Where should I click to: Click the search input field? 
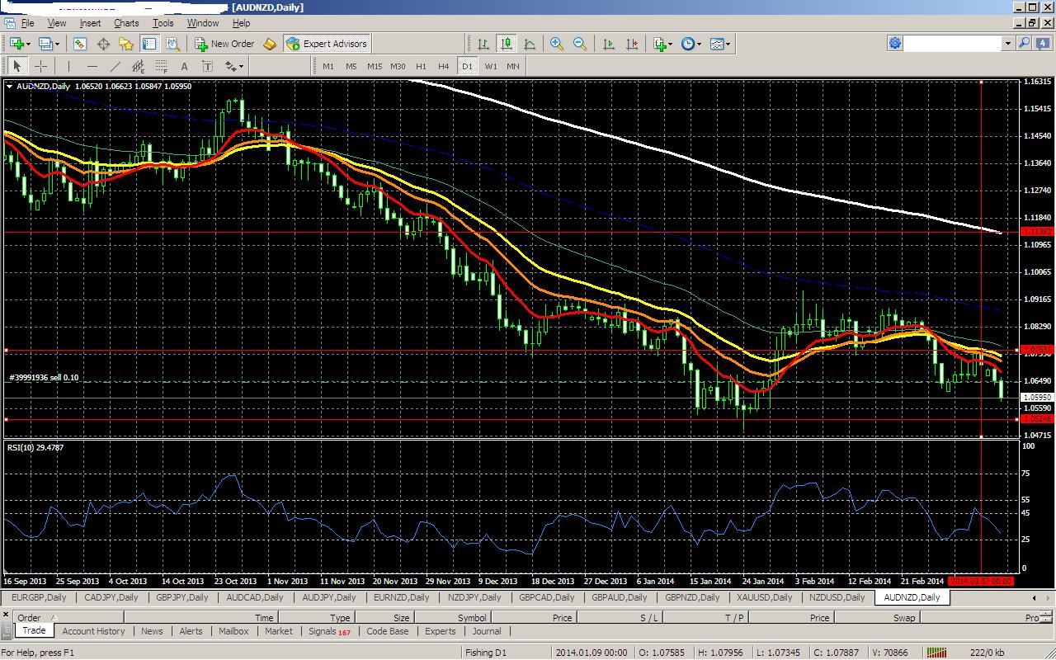(x=952, y=43)
